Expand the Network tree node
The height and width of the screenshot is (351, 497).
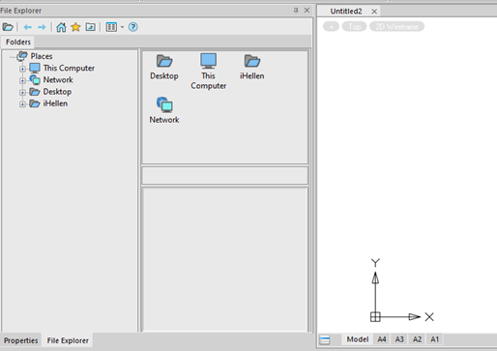click(22, 80)
